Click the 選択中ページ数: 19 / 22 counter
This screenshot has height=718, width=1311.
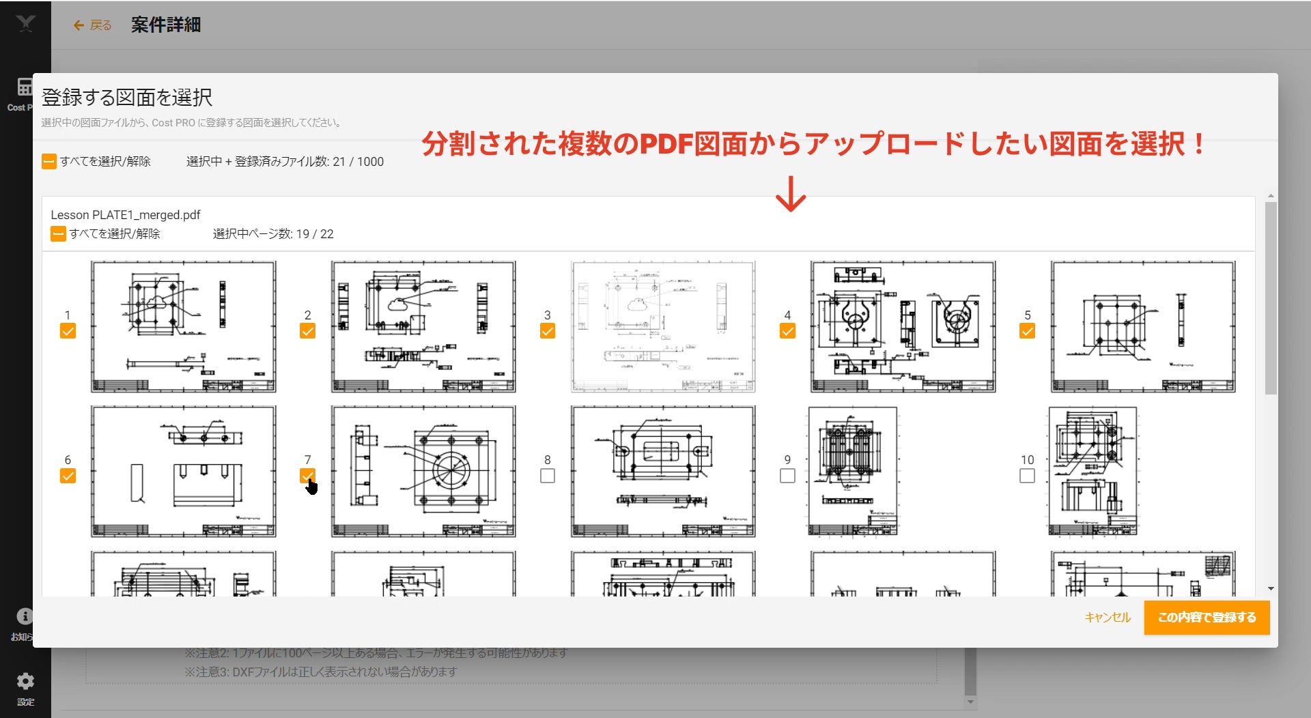coord(273,234)
